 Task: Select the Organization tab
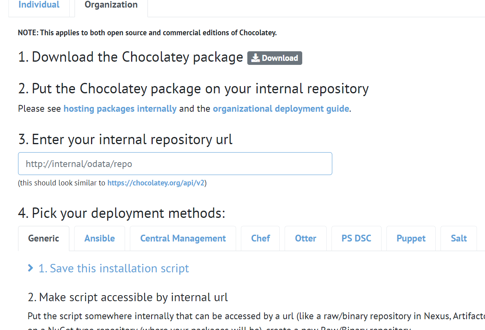point(111,5)
